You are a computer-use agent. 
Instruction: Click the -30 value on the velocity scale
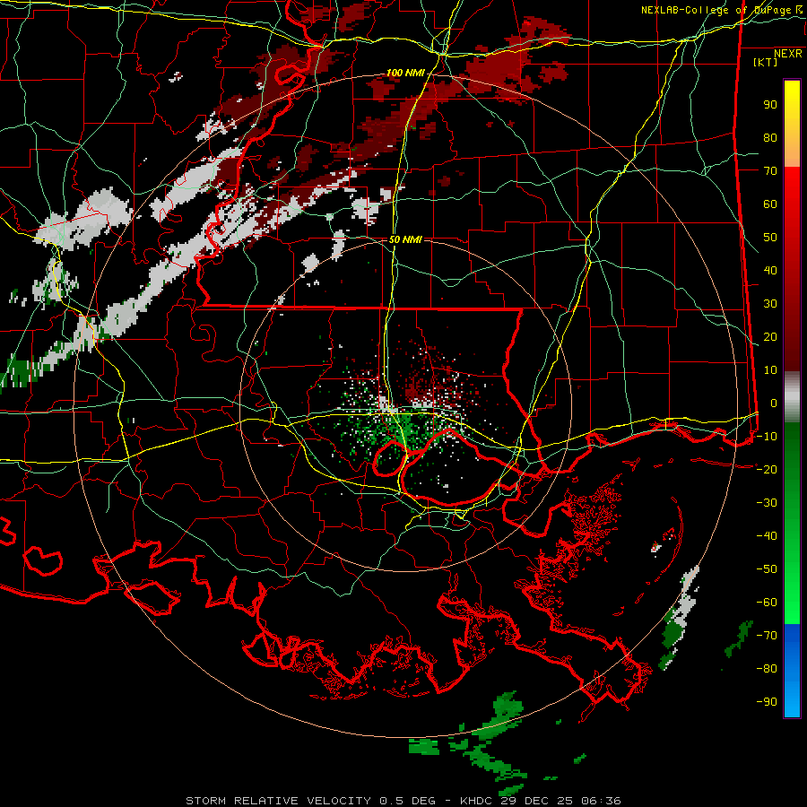tap(767, 503)
